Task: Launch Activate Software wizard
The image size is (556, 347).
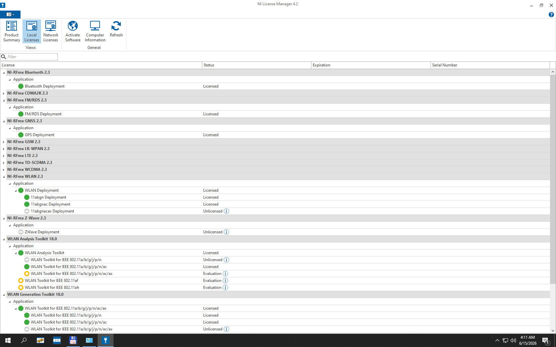Action: coord(73,31)
